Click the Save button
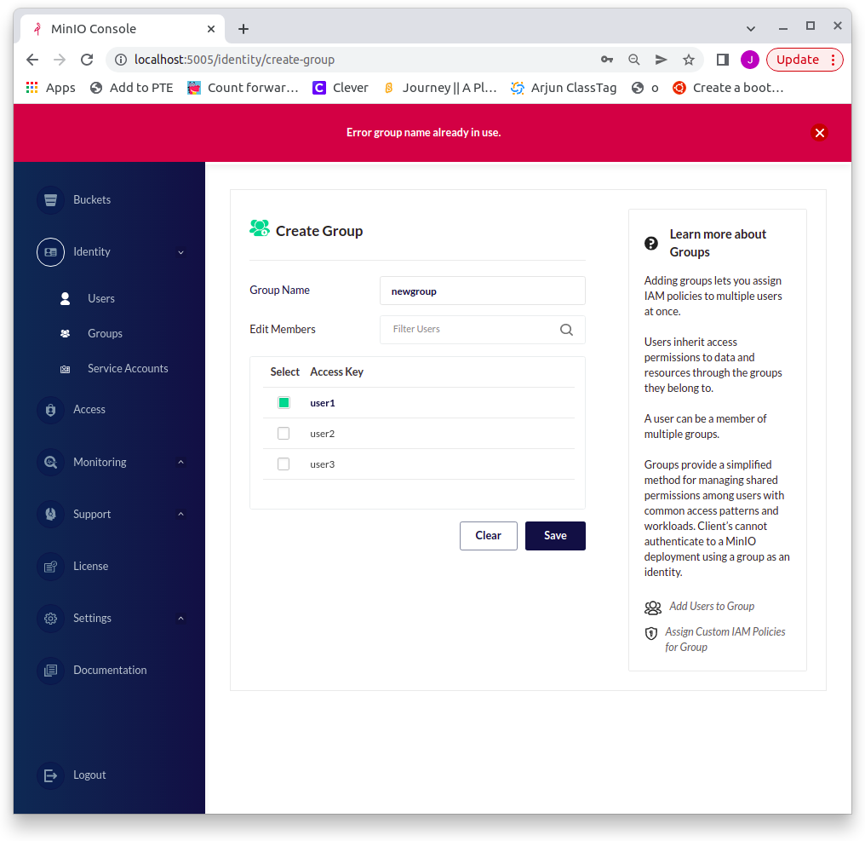Screen dimensions: 865x841 (x=555, y=536)
